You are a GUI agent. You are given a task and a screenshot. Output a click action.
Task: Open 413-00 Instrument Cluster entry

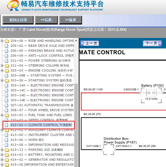click(42, 135)
